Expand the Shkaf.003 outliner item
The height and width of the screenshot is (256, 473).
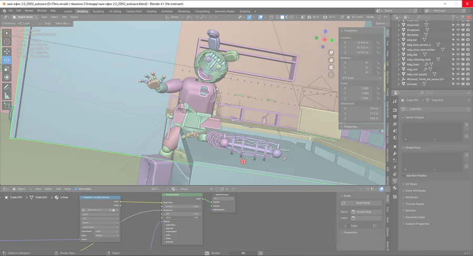[399, 25]
